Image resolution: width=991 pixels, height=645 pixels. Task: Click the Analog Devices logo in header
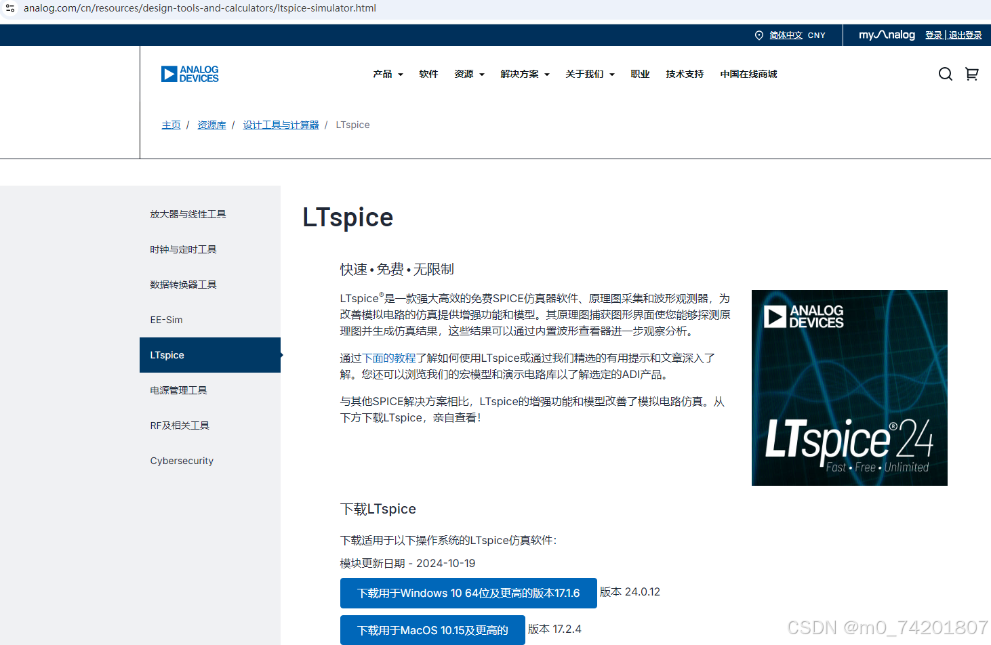coord(190,74)
